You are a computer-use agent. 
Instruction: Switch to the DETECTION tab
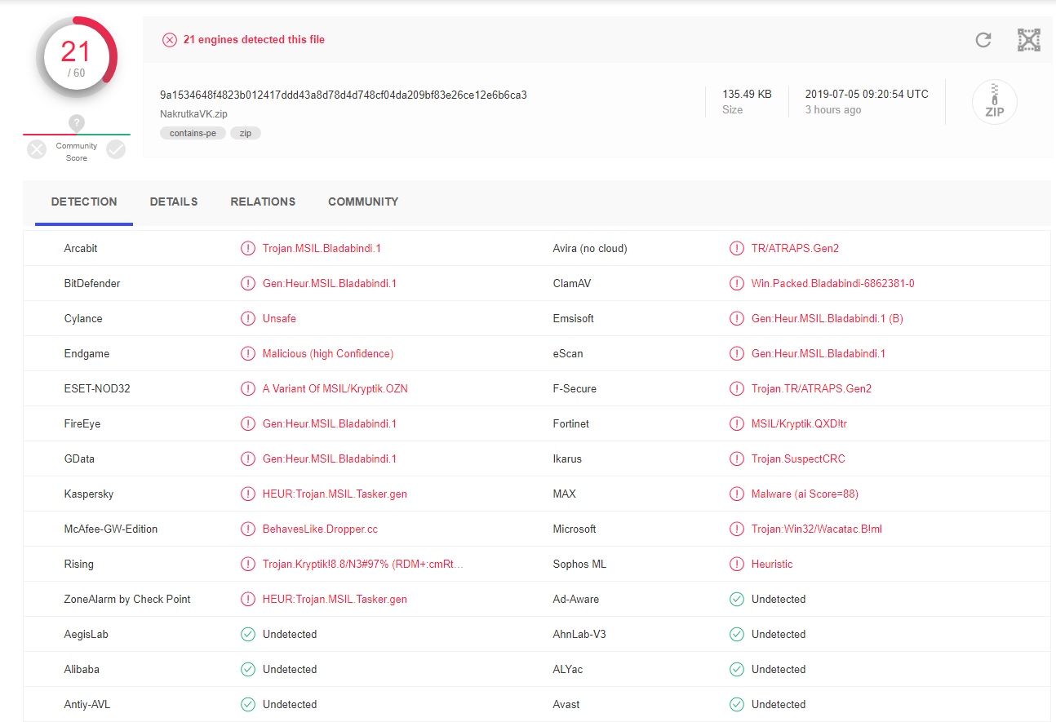click(84, 202)
